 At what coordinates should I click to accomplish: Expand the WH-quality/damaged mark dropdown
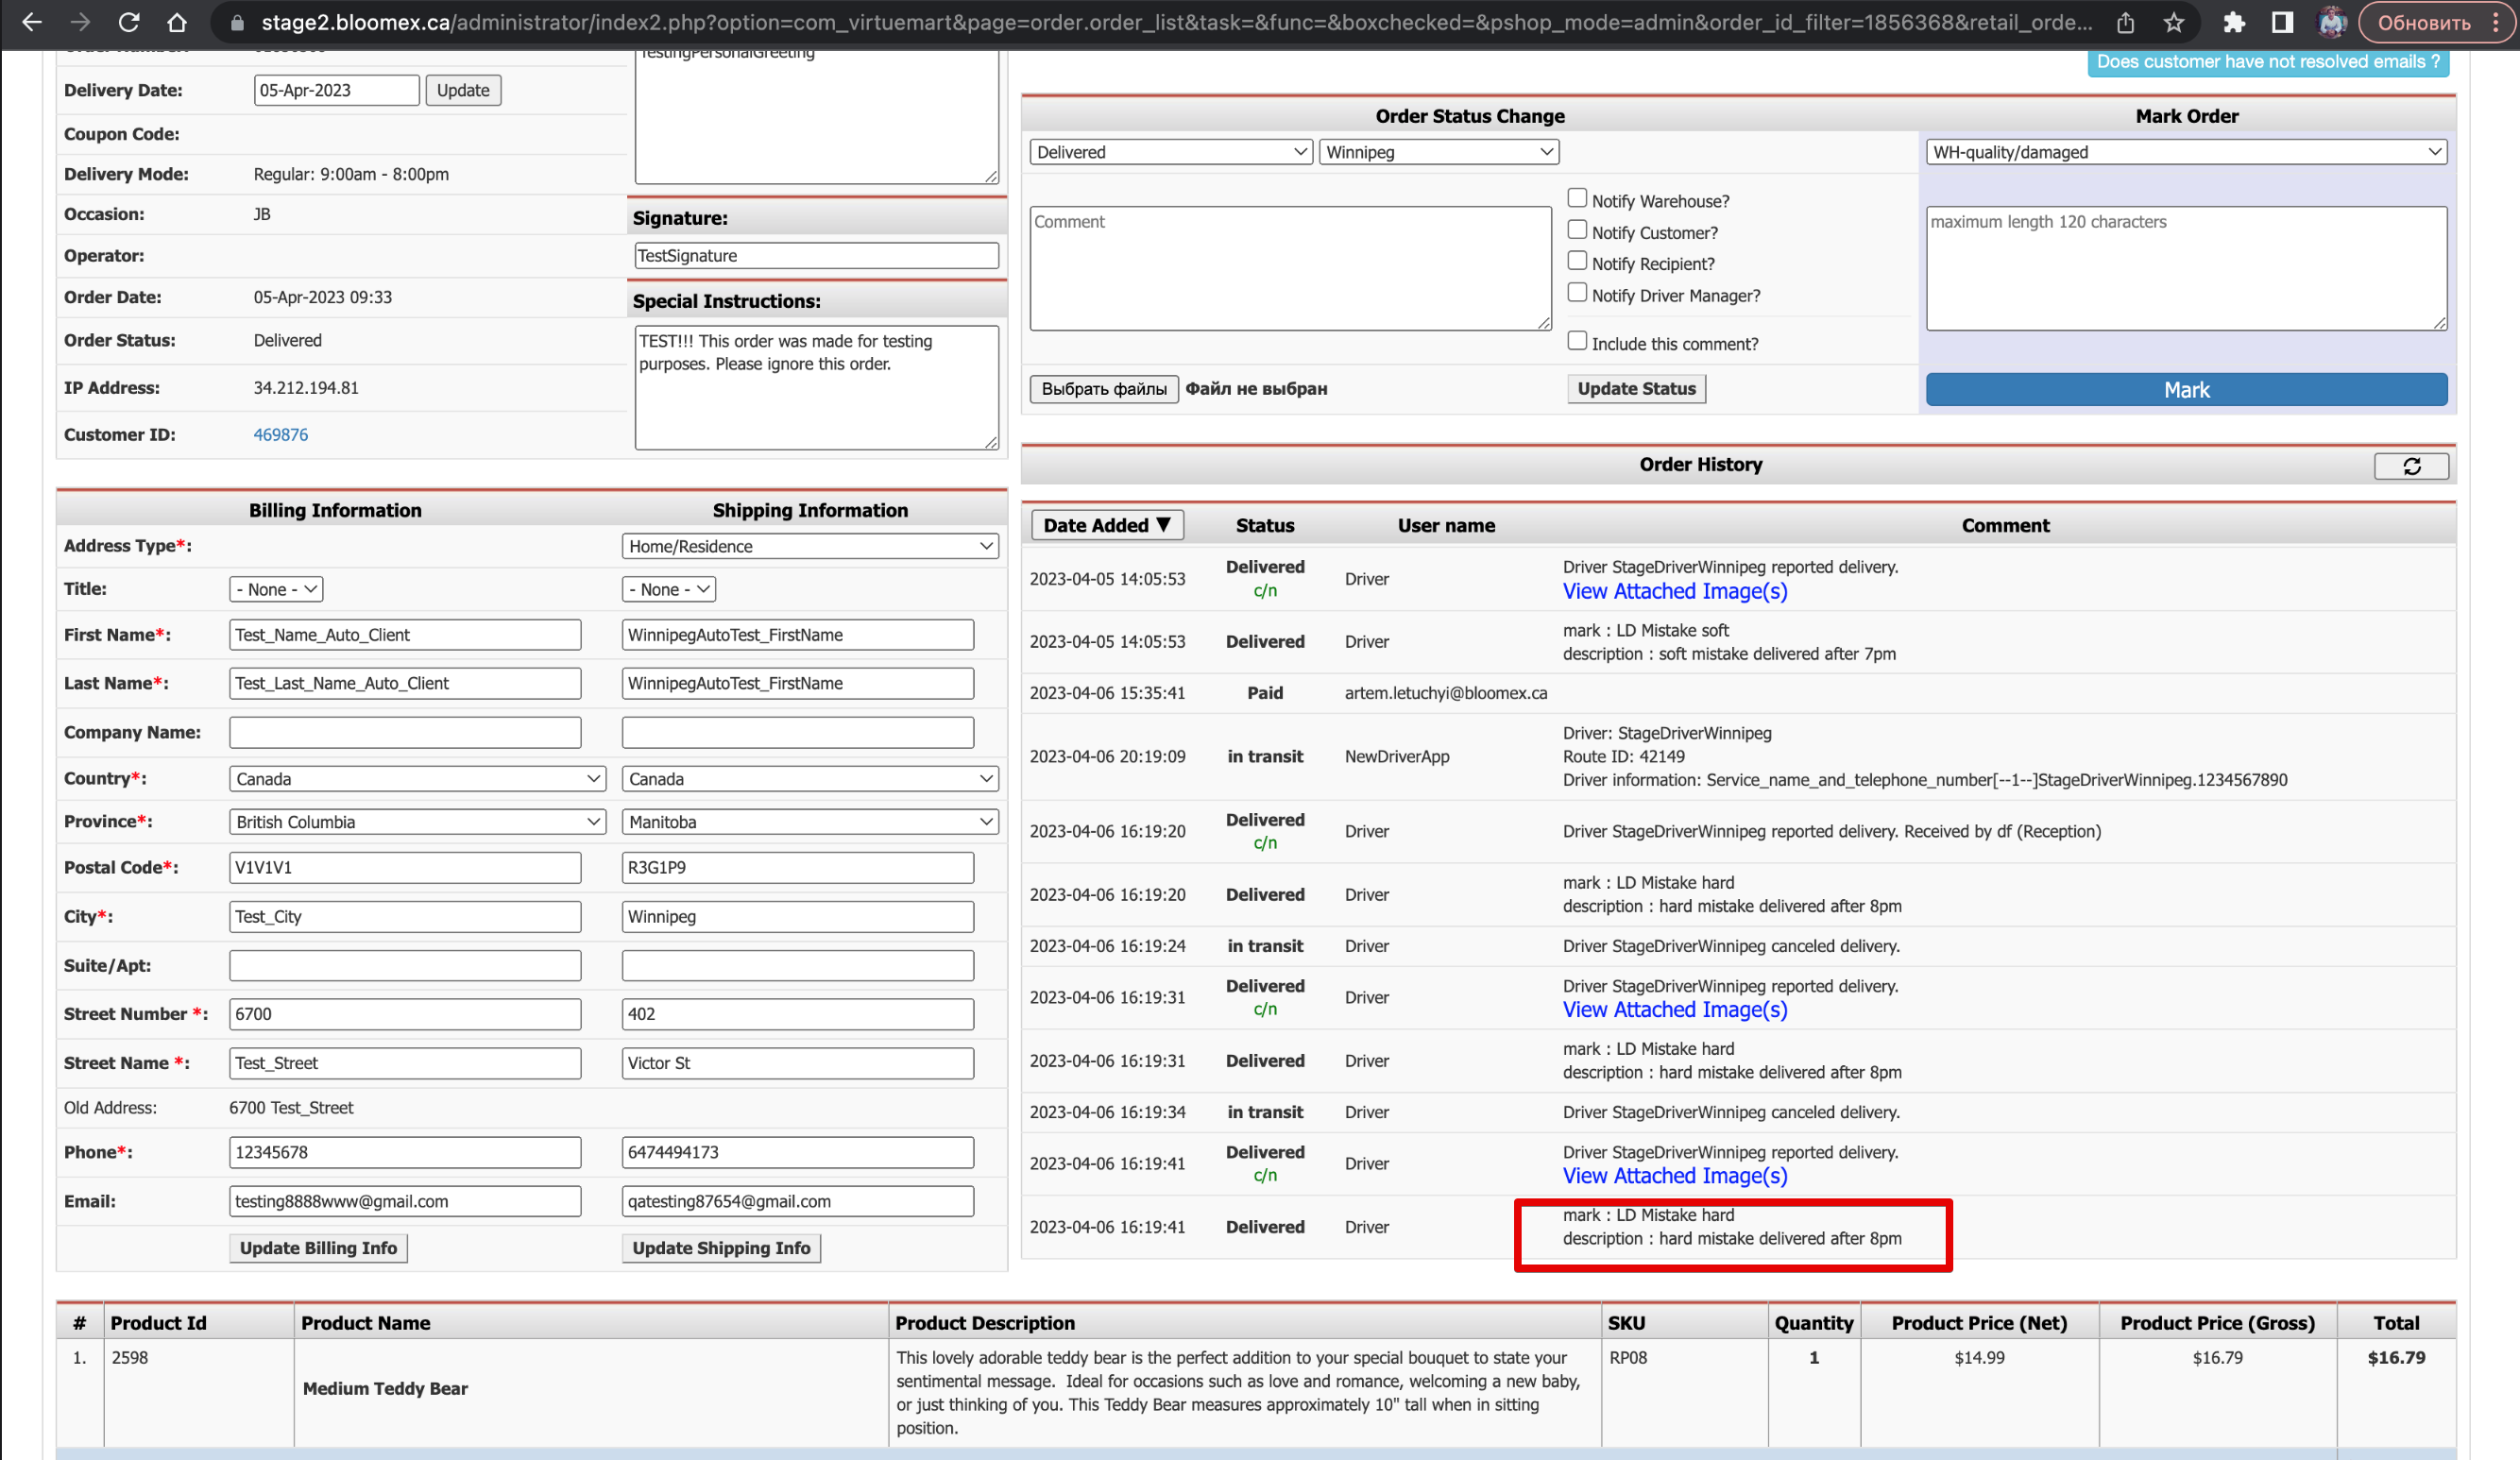tap(2186, 152)
